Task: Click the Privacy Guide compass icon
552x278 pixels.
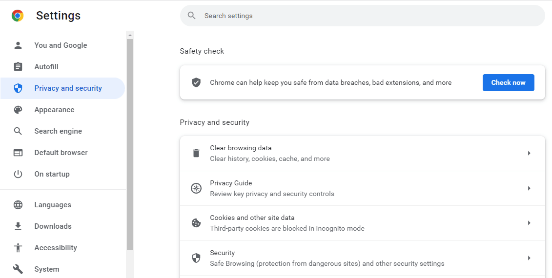Action: coord(196,188)
